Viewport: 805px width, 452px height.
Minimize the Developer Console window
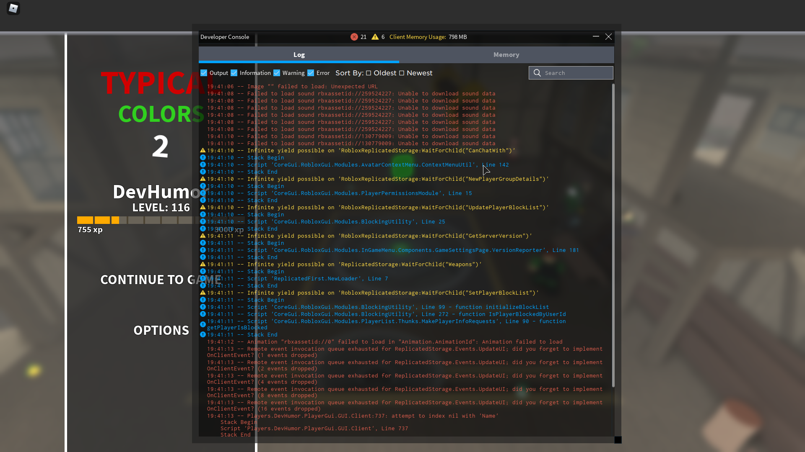(596, 37)
